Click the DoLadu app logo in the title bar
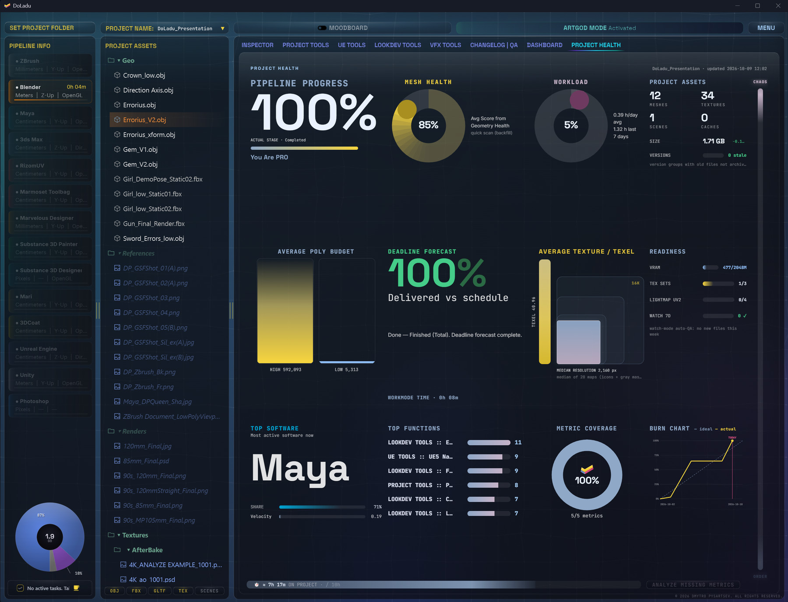Viewport: 788px width, 602px height. click(7, 6)
